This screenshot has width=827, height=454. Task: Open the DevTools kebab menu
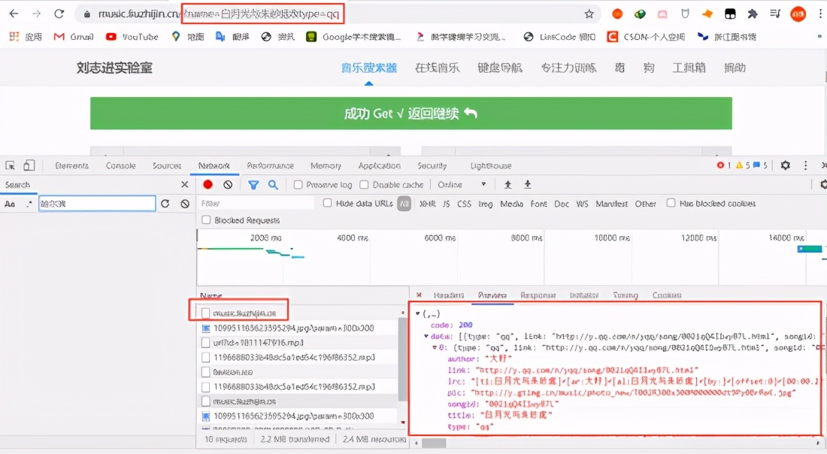(x=805, y=165)
